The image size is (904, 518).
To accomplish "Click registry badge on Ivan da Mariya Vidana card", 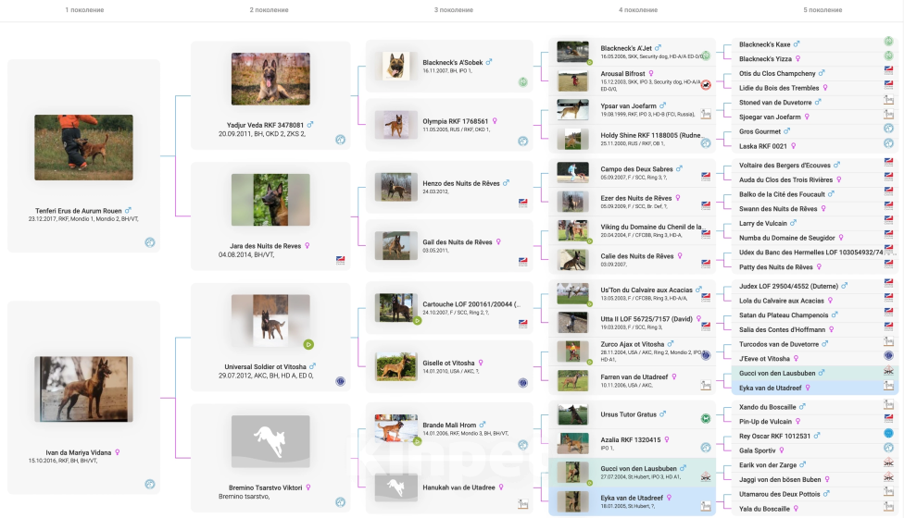I will (x=150, y=484).
